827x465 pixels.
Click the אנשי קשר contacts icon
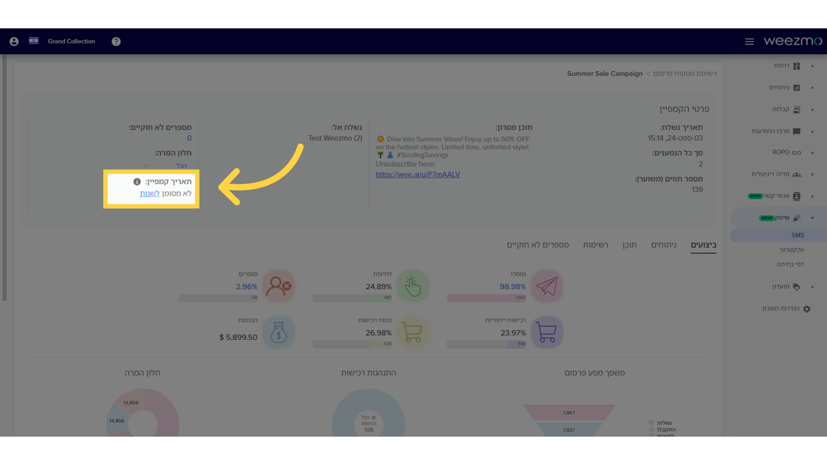tap(797, 196)
